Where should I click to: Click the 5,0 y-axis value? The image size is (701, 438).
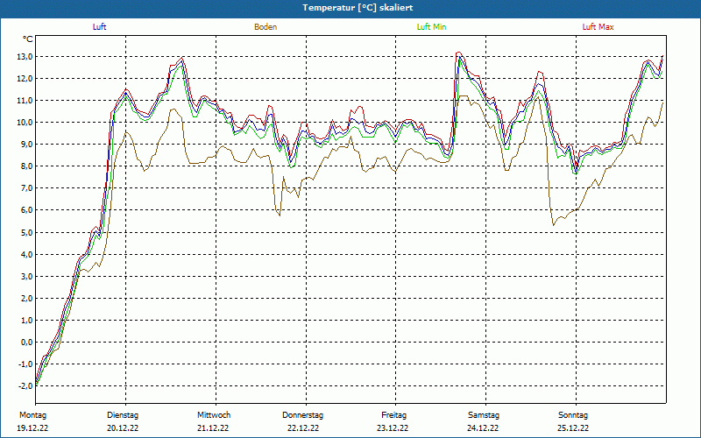click(x=26, y=232)
